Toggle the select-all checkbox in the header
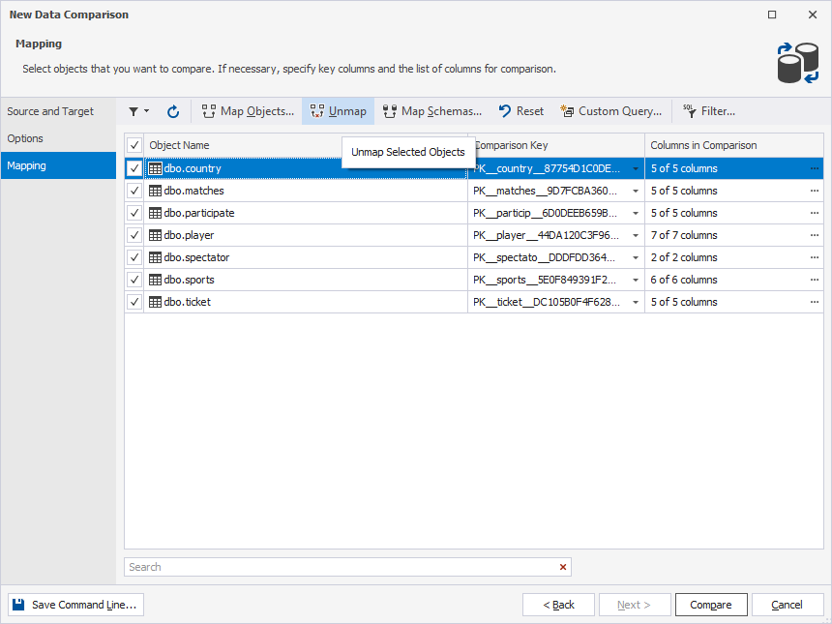The width and height of the screenshot is (832, 624). [x=134, y=145]
